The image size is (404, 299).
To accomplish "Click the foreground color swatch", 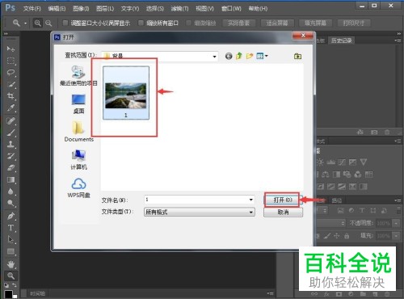I will click(x=8, y=294).
